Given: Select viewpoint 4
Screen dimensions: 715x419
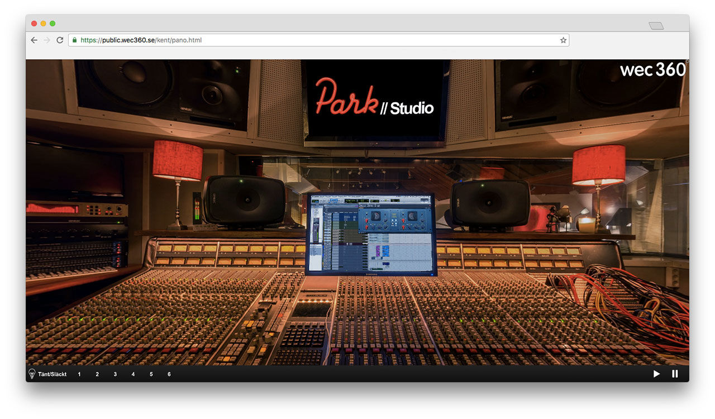Looking at the screenshot, I should [133, 374].
